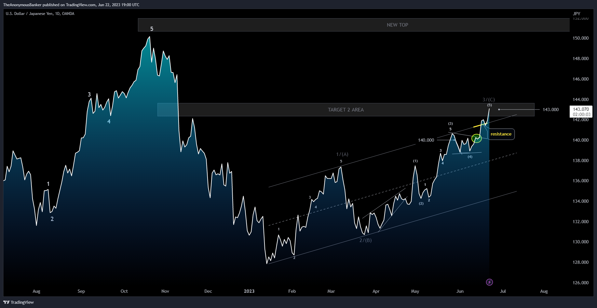The image size is (597, 308).
Task: Click the (1) wave label near May
Action: coord(415,161)
